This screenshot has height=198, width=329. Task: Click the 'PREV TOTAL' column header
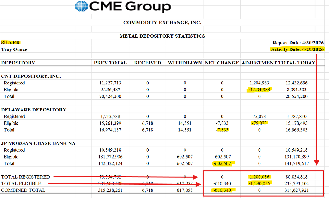pos(110,63)
